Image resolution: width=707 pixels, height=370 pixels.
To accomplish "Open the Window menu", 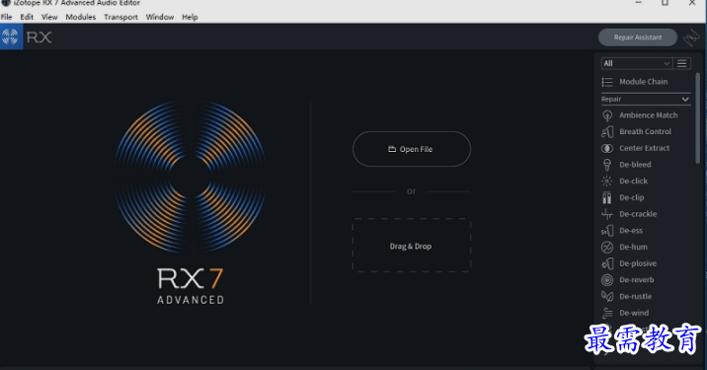I will click(160, 17).
